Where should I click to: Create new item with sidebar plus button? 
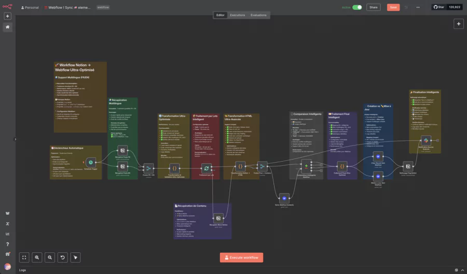tap(7, 16)
